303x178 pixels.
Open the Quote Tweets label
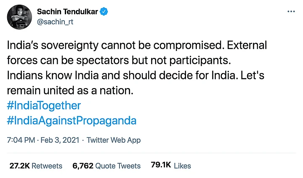tap(118, 166)
